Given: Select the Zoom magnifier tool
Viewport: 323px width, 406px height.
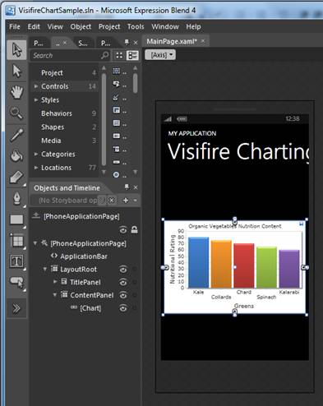Looking at the screenshot, I should [x=16, y=113].
